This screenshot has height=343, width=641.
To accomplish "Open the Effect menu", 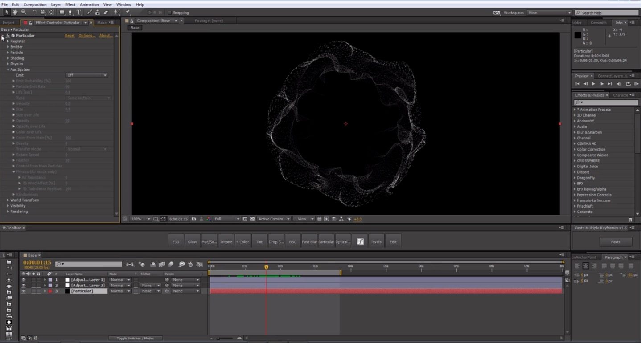I will click(70, 4).
